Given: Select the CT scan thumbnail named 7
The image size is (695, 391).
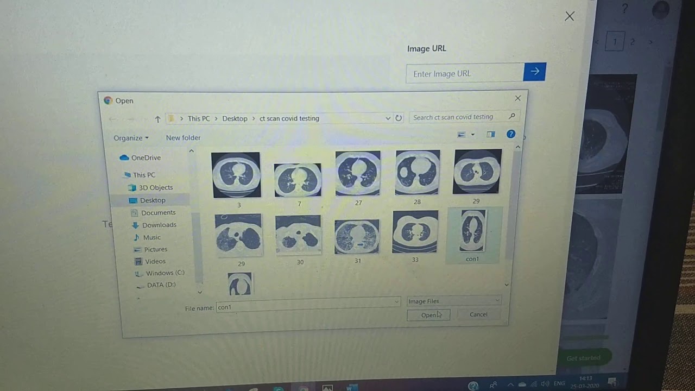Looking at the screenshot, I should coord(298,180).
